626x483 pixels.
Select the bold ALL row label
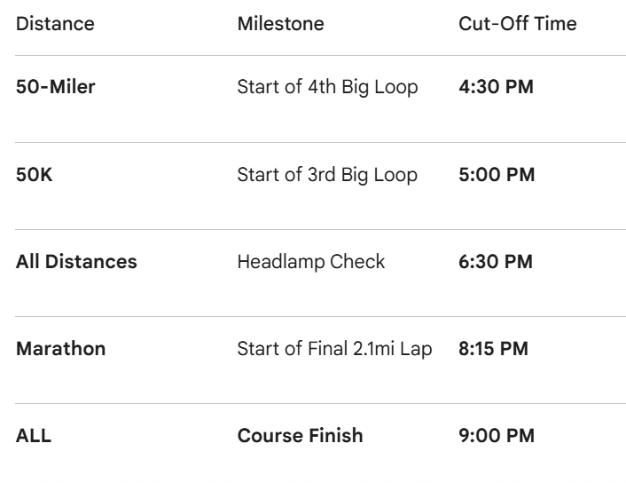[33, 436]
